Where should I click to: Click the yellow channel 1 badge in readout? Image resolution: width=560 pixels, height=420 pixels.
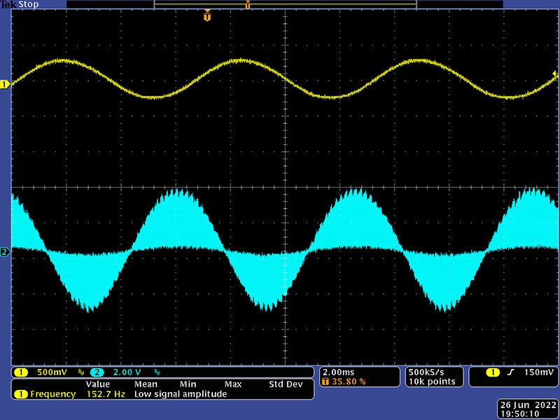click(21, 372)
